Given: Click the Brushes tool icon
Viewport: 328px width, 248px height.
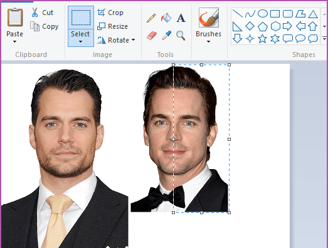Looking at the screenshot, I should click(209, 18).
